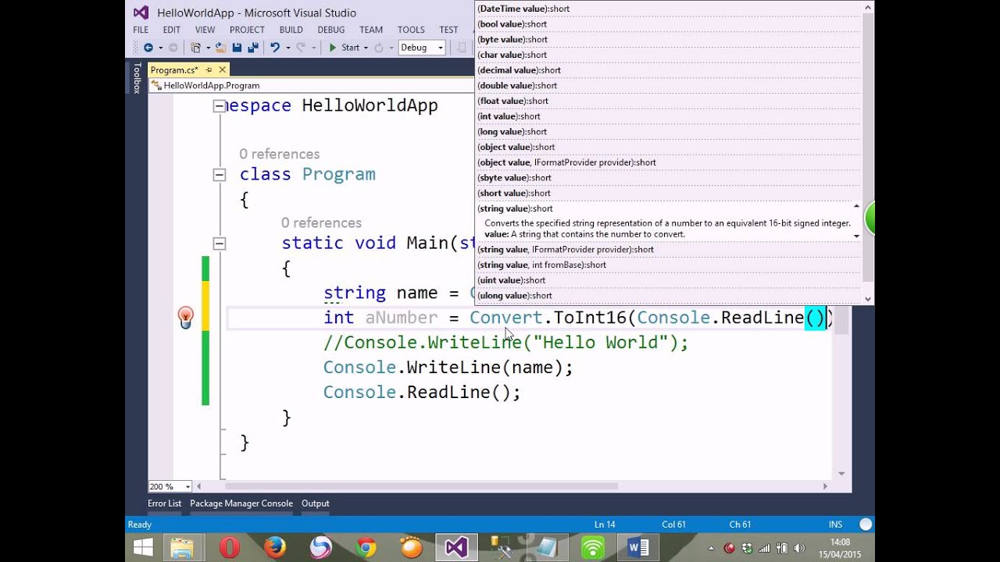1000x562 pixels.
Task: Open the BUILD menu
Action: point(291,30)
